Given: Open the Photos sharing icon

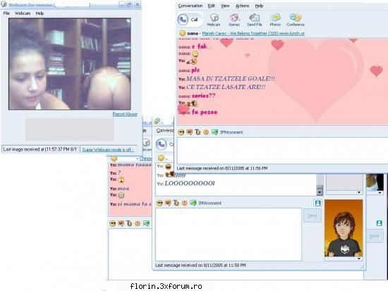Looking at the screenshot, I should pyautogui.click(x=275, y=20).
